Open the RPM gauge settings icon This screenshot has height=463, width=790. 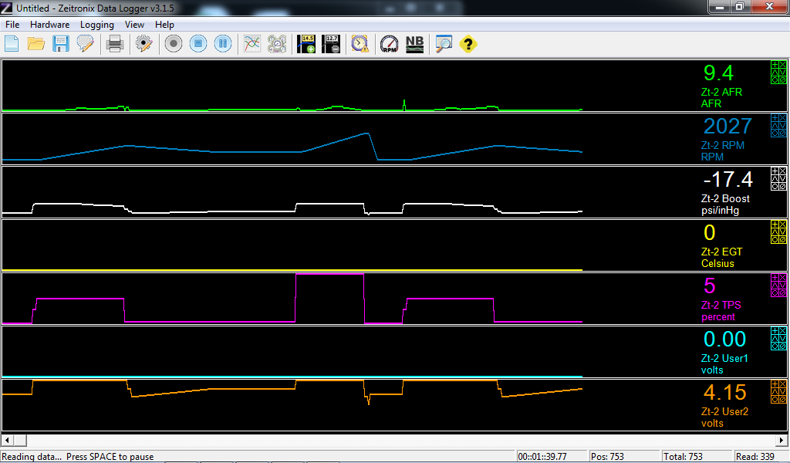[390, 44]
